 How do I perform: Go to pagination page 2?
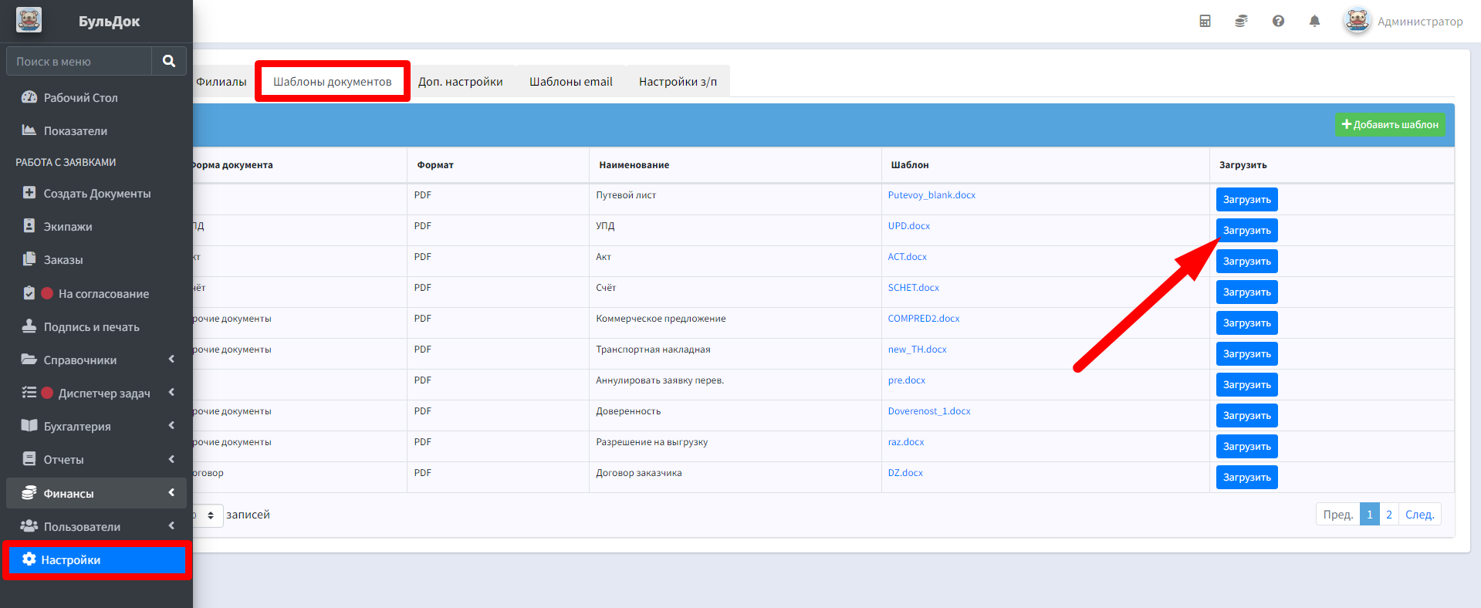1389,515
